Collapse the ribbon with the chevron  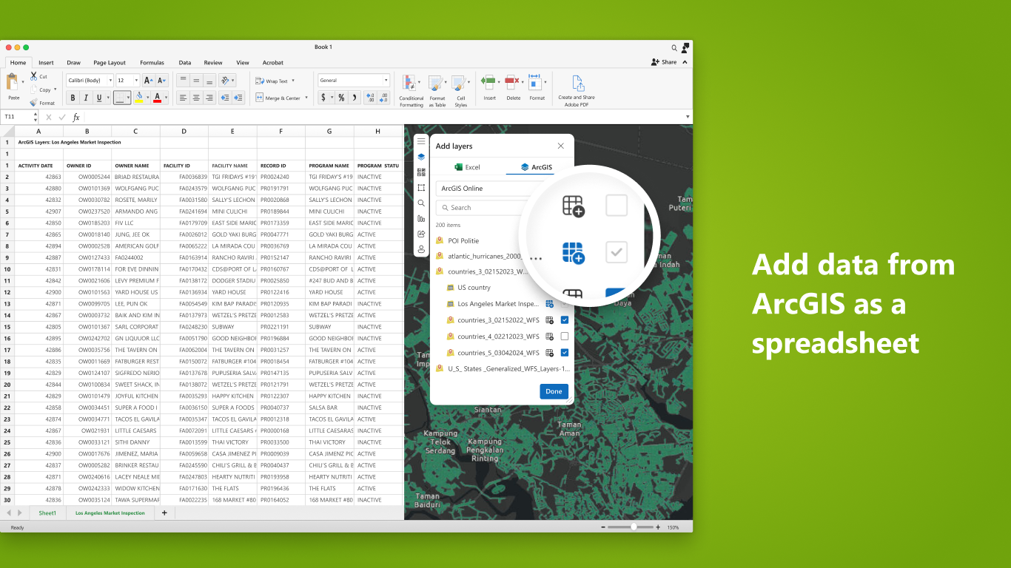coord(685,62)
